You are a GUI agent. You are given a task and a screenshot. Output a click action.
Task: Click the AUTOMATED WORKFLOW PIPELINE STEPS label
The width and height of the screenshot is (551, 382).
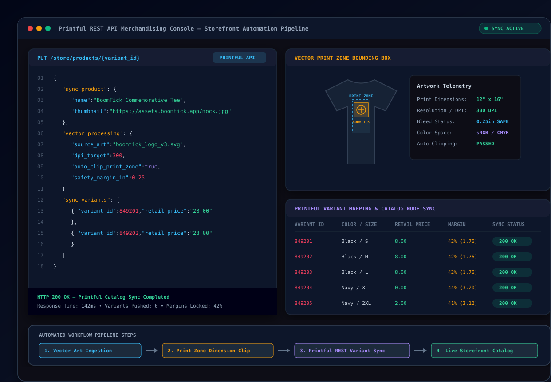[87, 335]
